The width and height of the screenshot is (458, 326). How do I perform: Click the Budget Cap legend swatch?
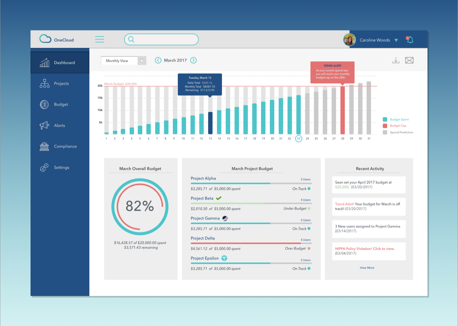(385, 126)
